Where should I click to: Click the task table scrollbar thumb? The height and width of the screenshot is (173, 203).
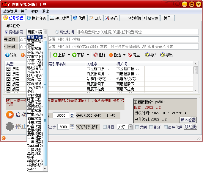[x=196, y=70]
